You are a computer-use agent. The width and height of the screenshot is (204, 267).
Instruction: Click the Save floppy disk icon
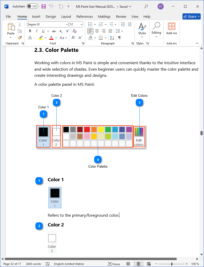point(44,6)
